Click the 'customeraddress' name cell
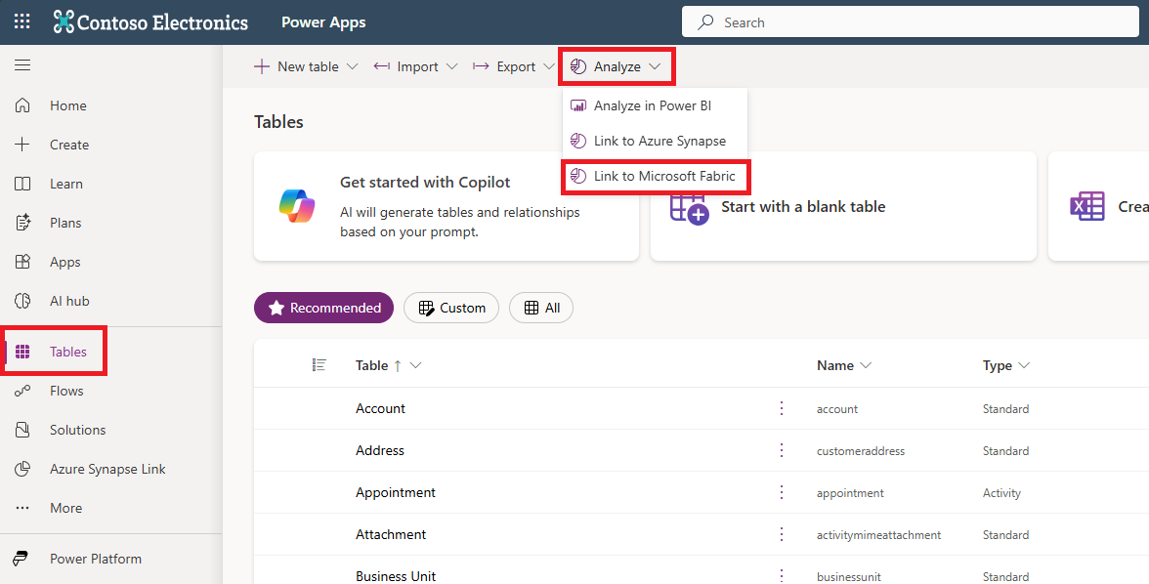The width and height of the screenshot is (1149, 584). pos(860,450)
